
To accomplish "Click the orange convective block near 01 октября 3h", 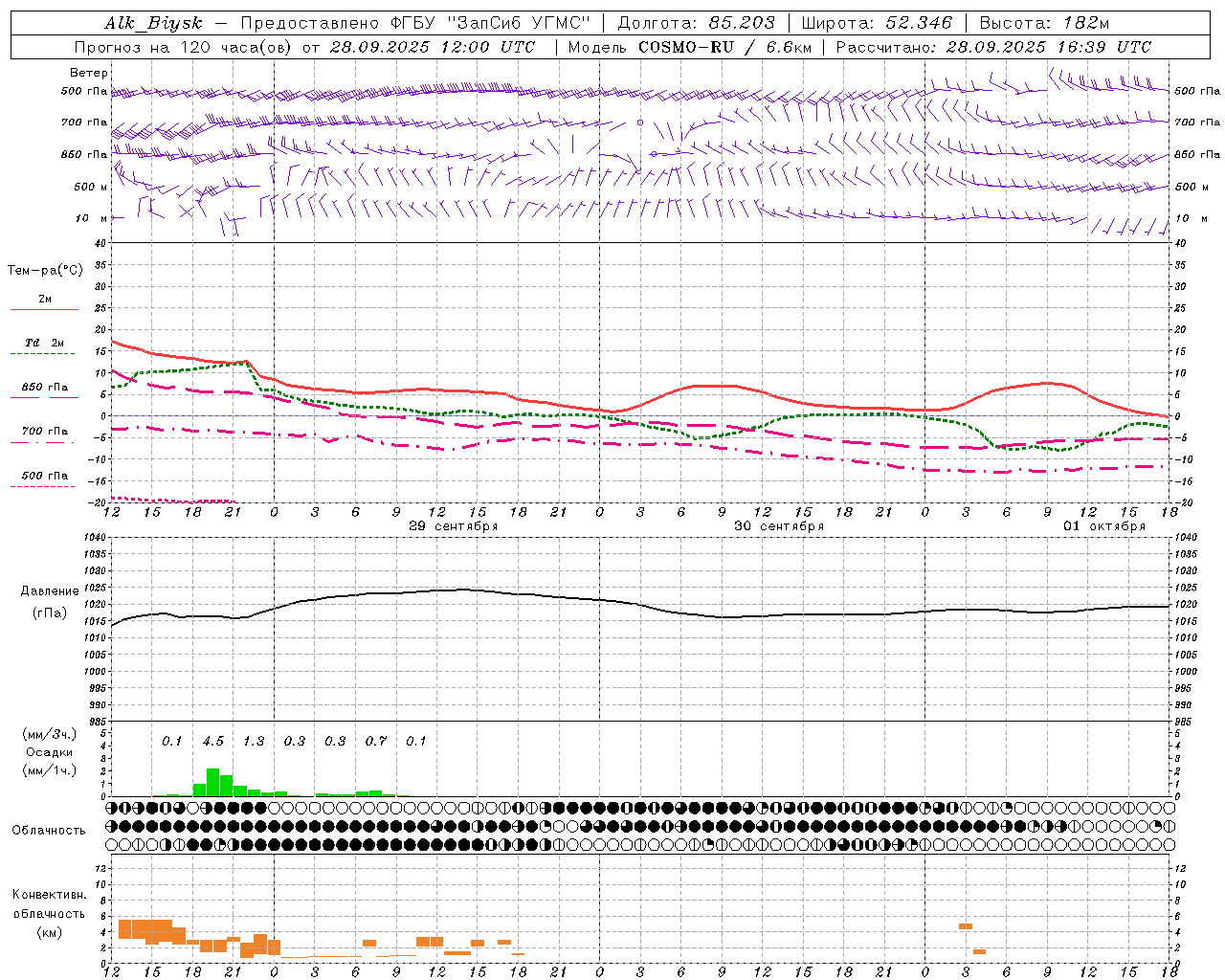I will tap(966, 926).
